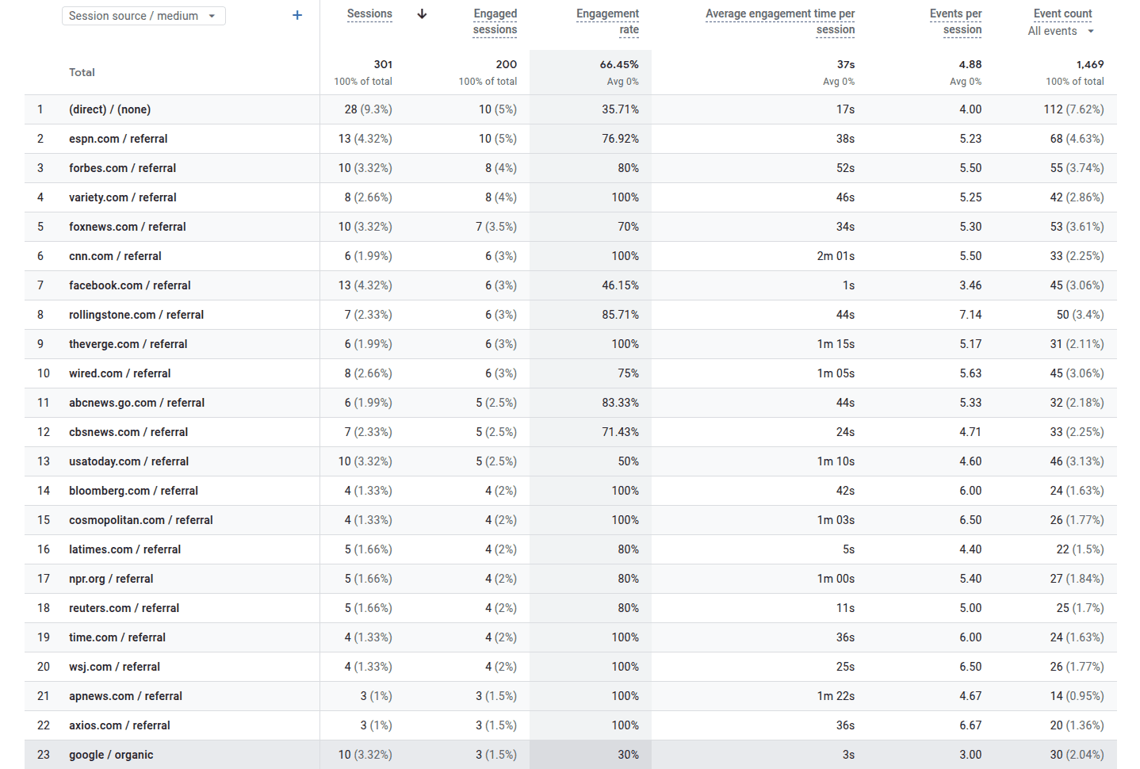Click the google / organic row

(111, 755)
